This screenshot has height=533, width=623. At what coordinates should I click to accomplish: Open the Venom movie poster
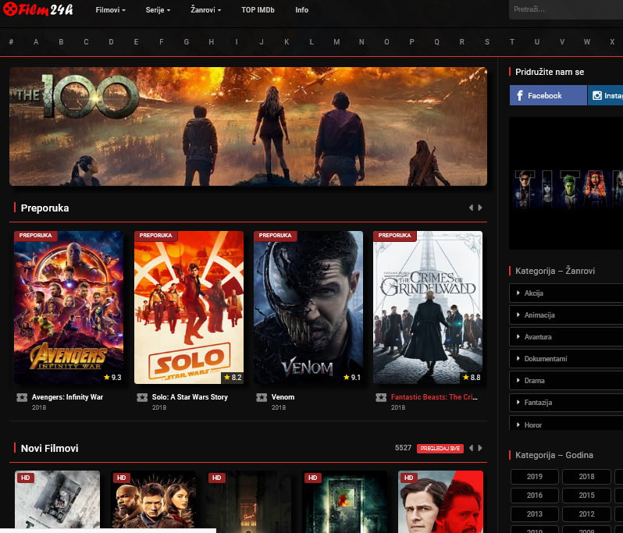(x=308, y=307)
